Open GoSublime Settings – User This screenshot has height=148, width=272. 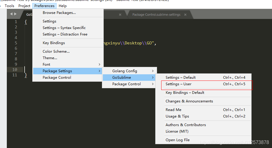[x=203, y=84]
